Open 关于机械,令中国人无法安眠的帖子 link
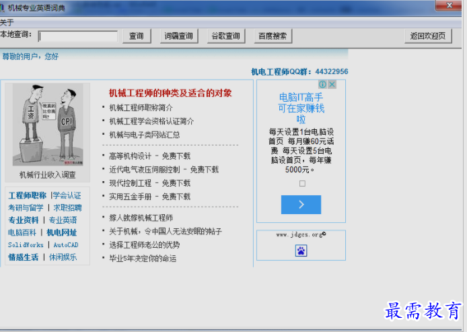 click(166, 231)
